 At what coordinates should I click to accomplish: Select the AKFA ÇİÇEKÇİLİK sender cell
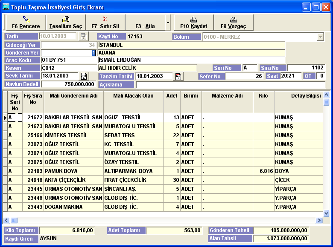click(74, 180)
